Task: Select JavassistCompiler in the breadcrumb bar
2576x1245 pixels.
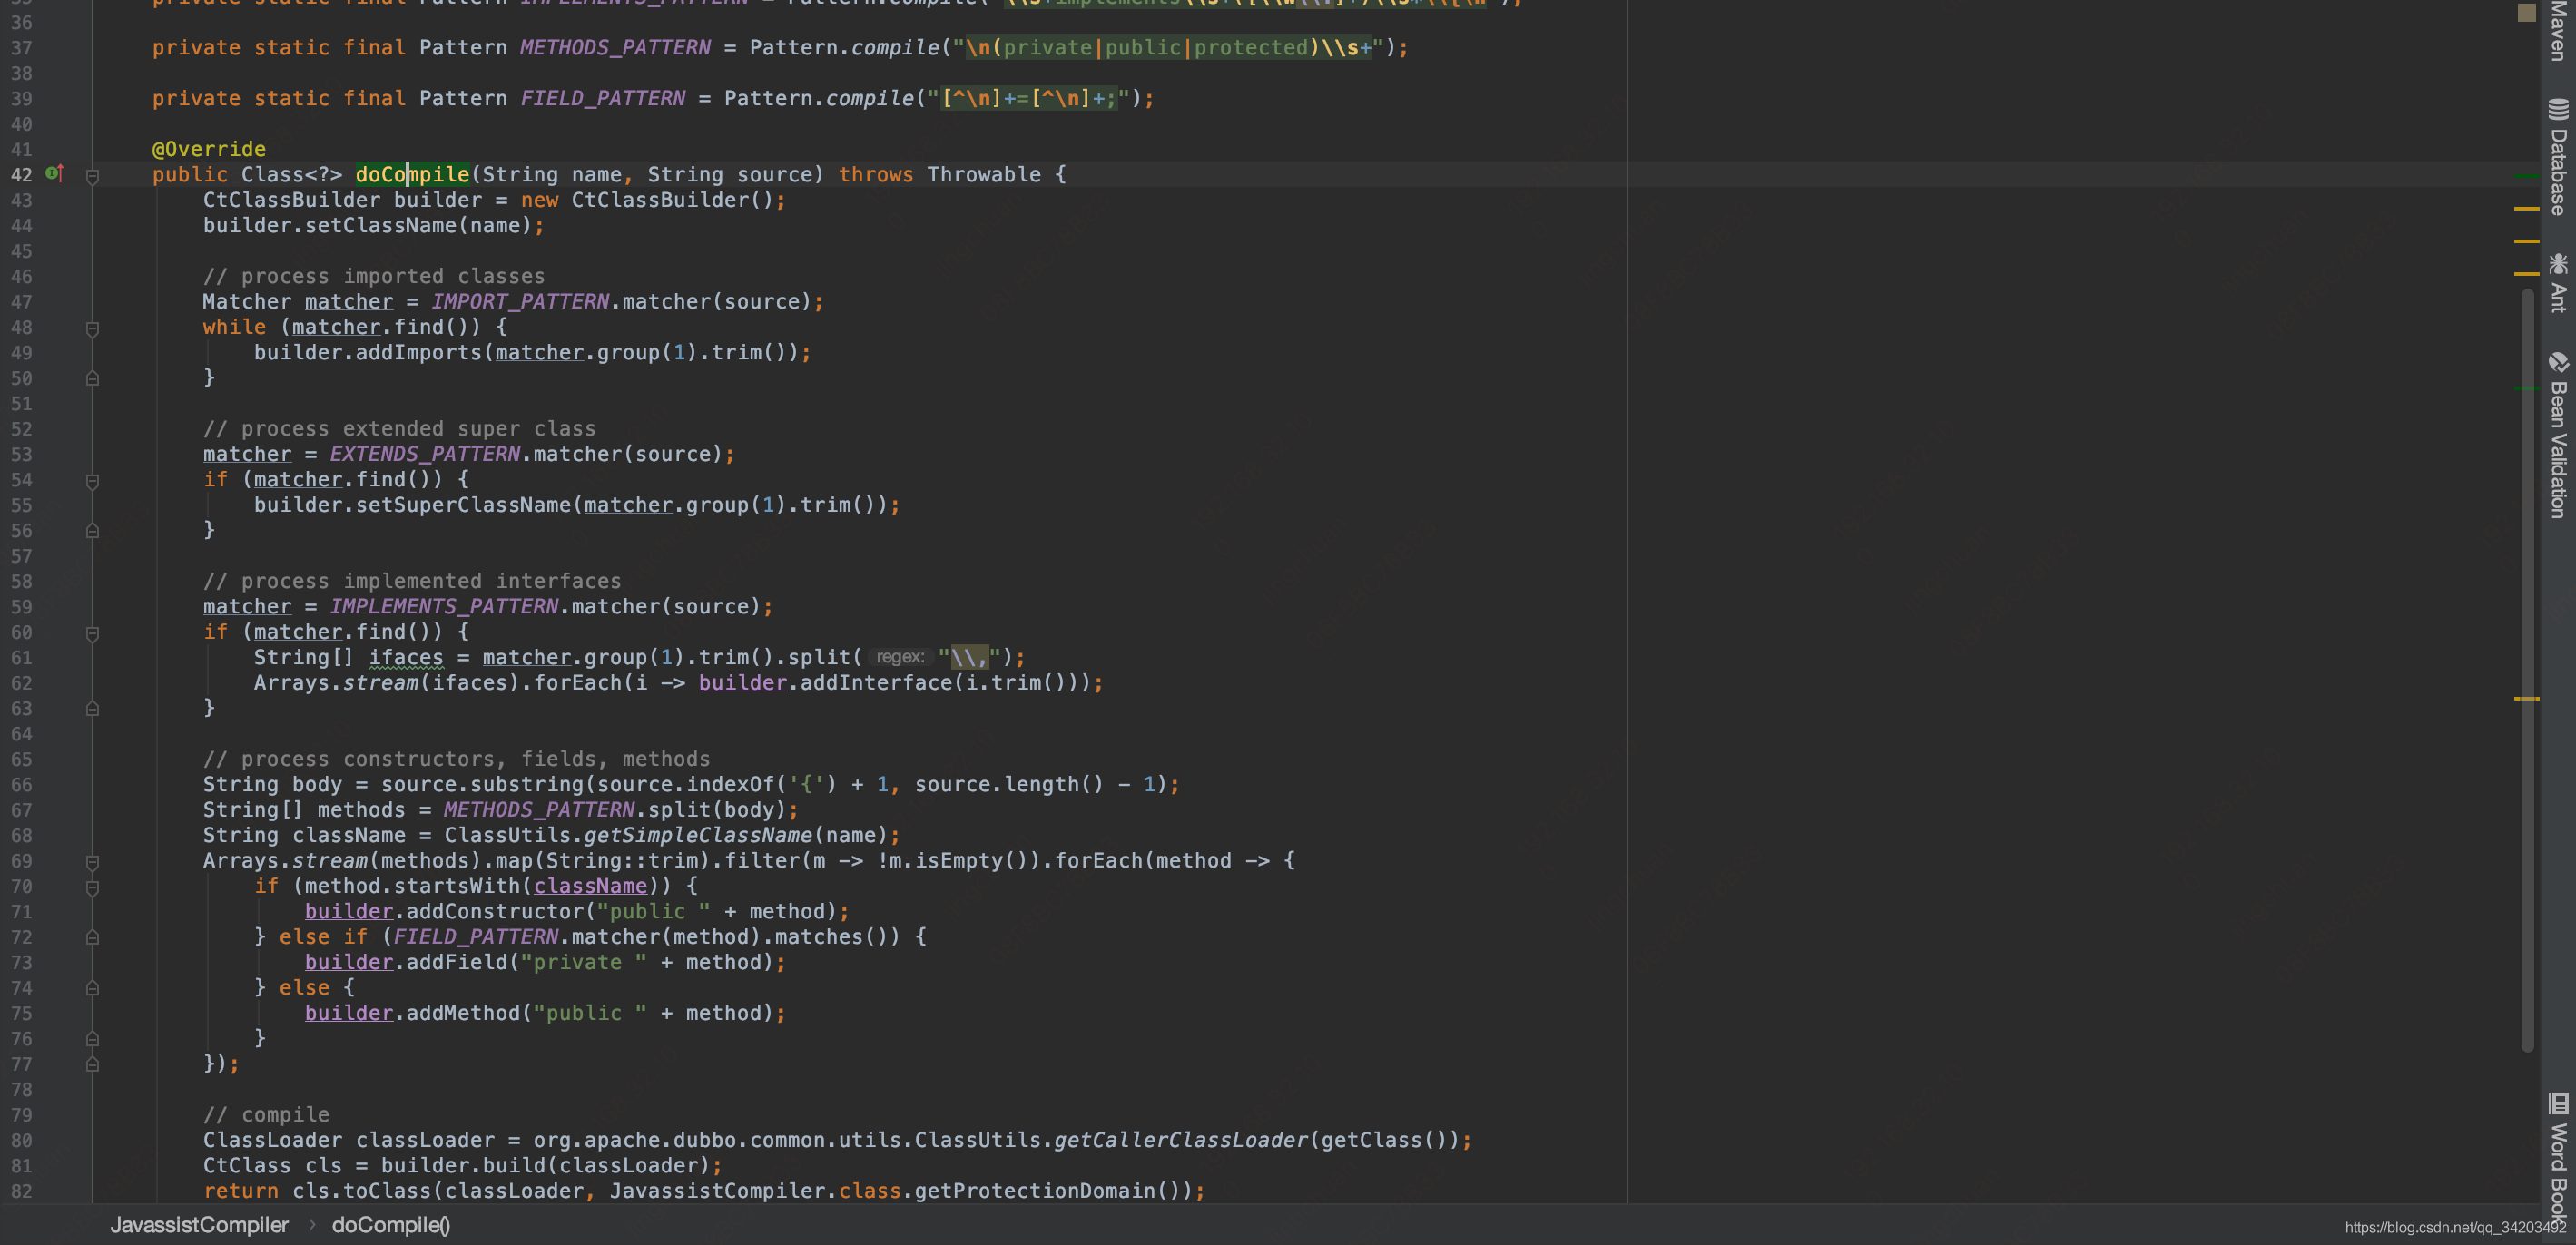Action: coord(199,1225)
